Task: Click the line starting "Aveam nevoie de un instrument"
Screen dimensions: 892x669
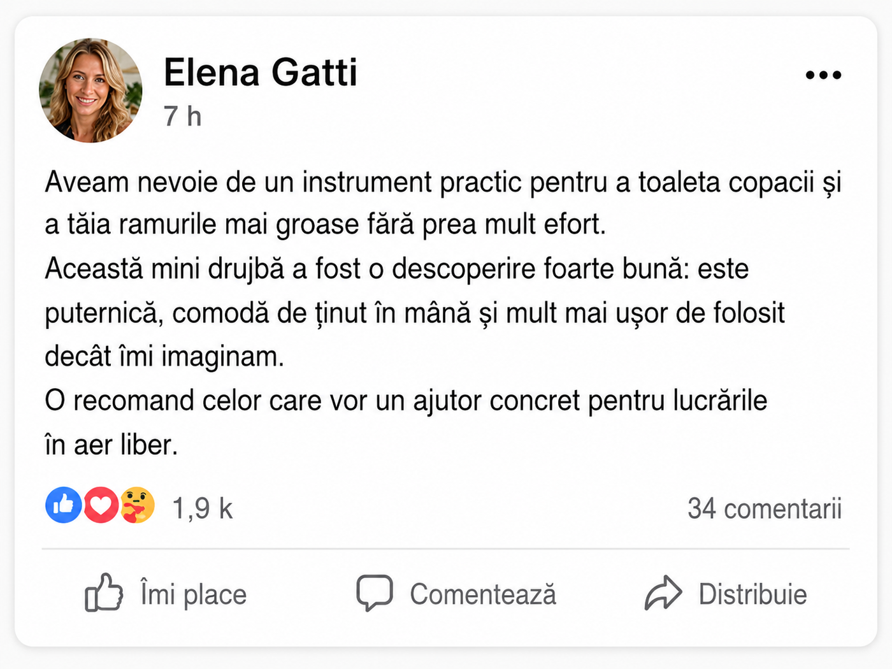Action: coord(443,182)
